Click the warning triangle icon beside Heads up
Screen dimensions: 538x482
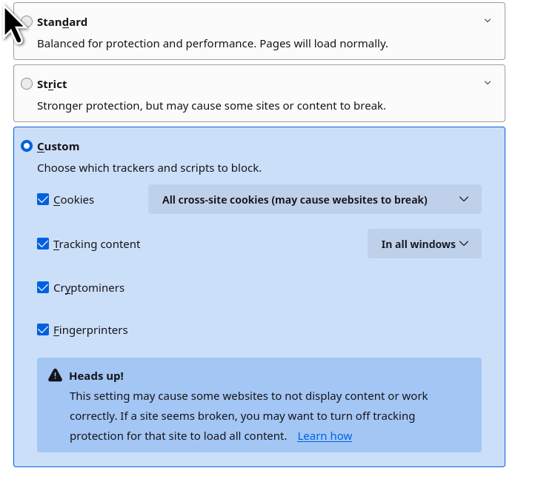pos(55,375)
